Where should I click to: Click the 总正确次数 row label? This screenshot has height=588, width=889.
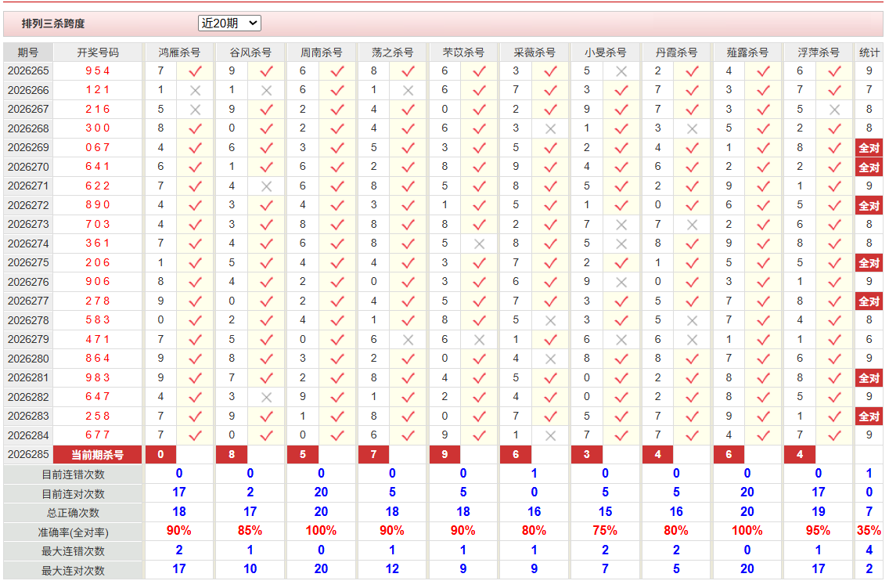73,513
